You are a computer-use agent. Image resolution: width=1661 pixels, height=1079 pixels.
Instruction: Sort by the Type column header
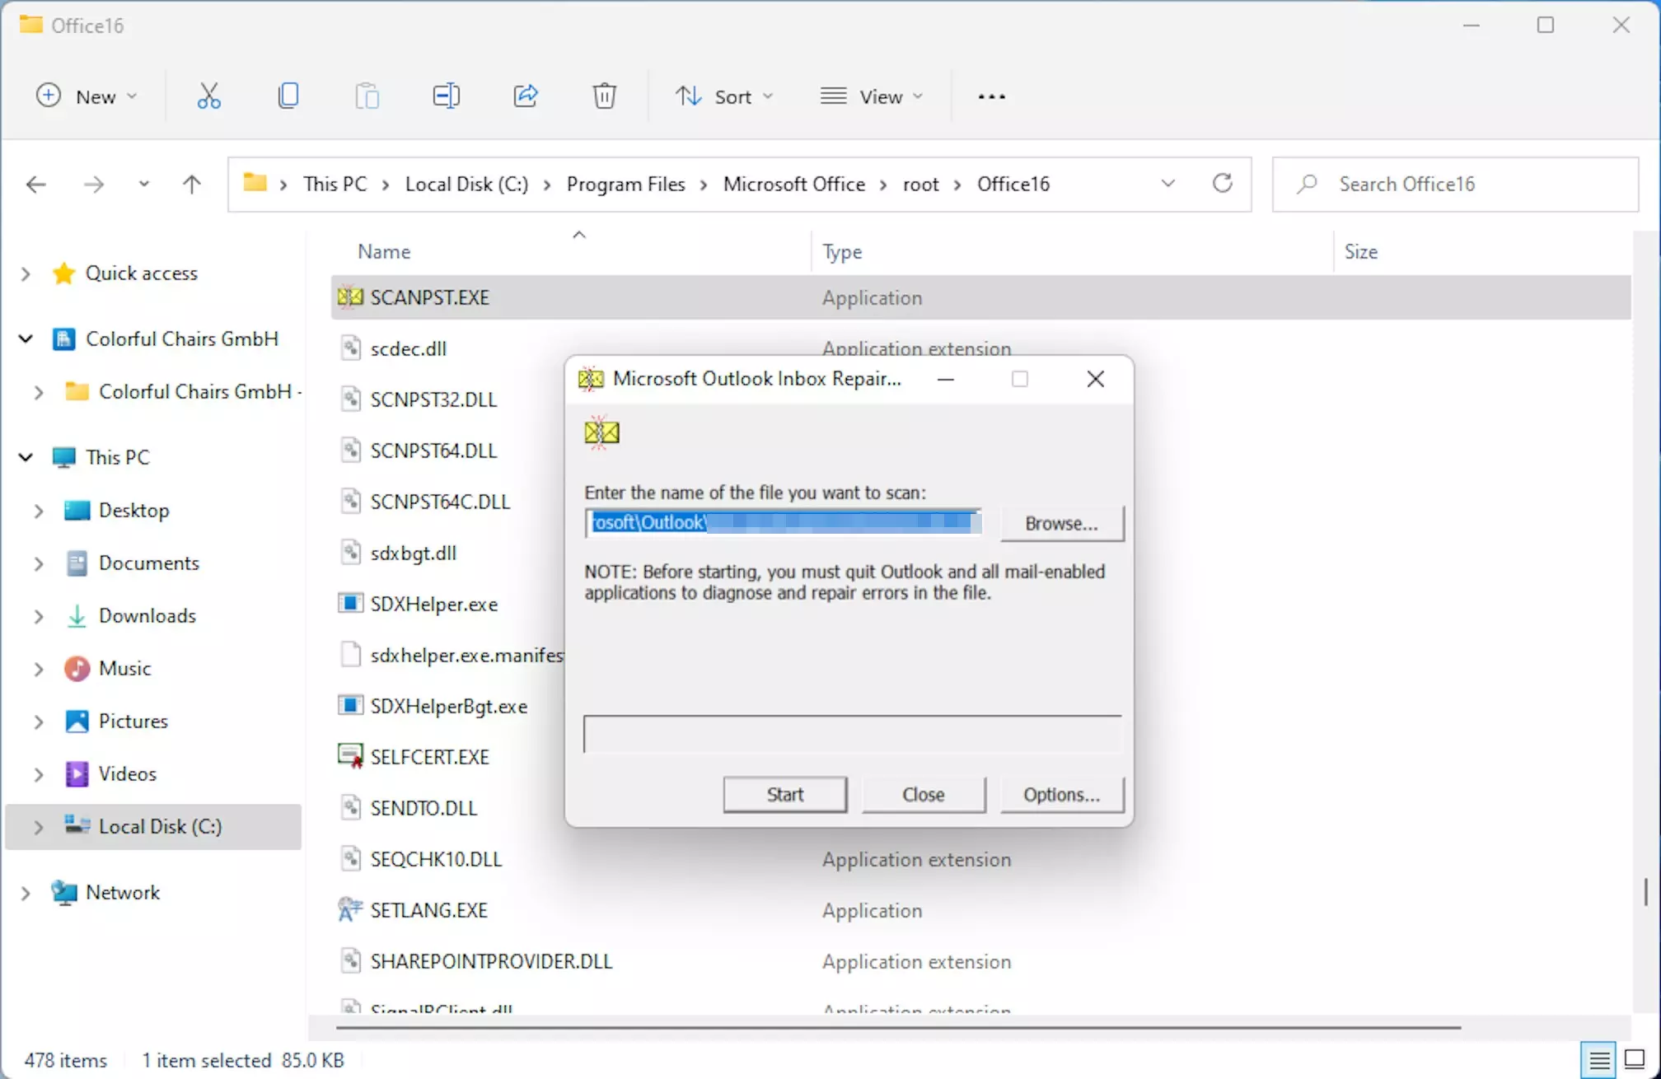842,251
